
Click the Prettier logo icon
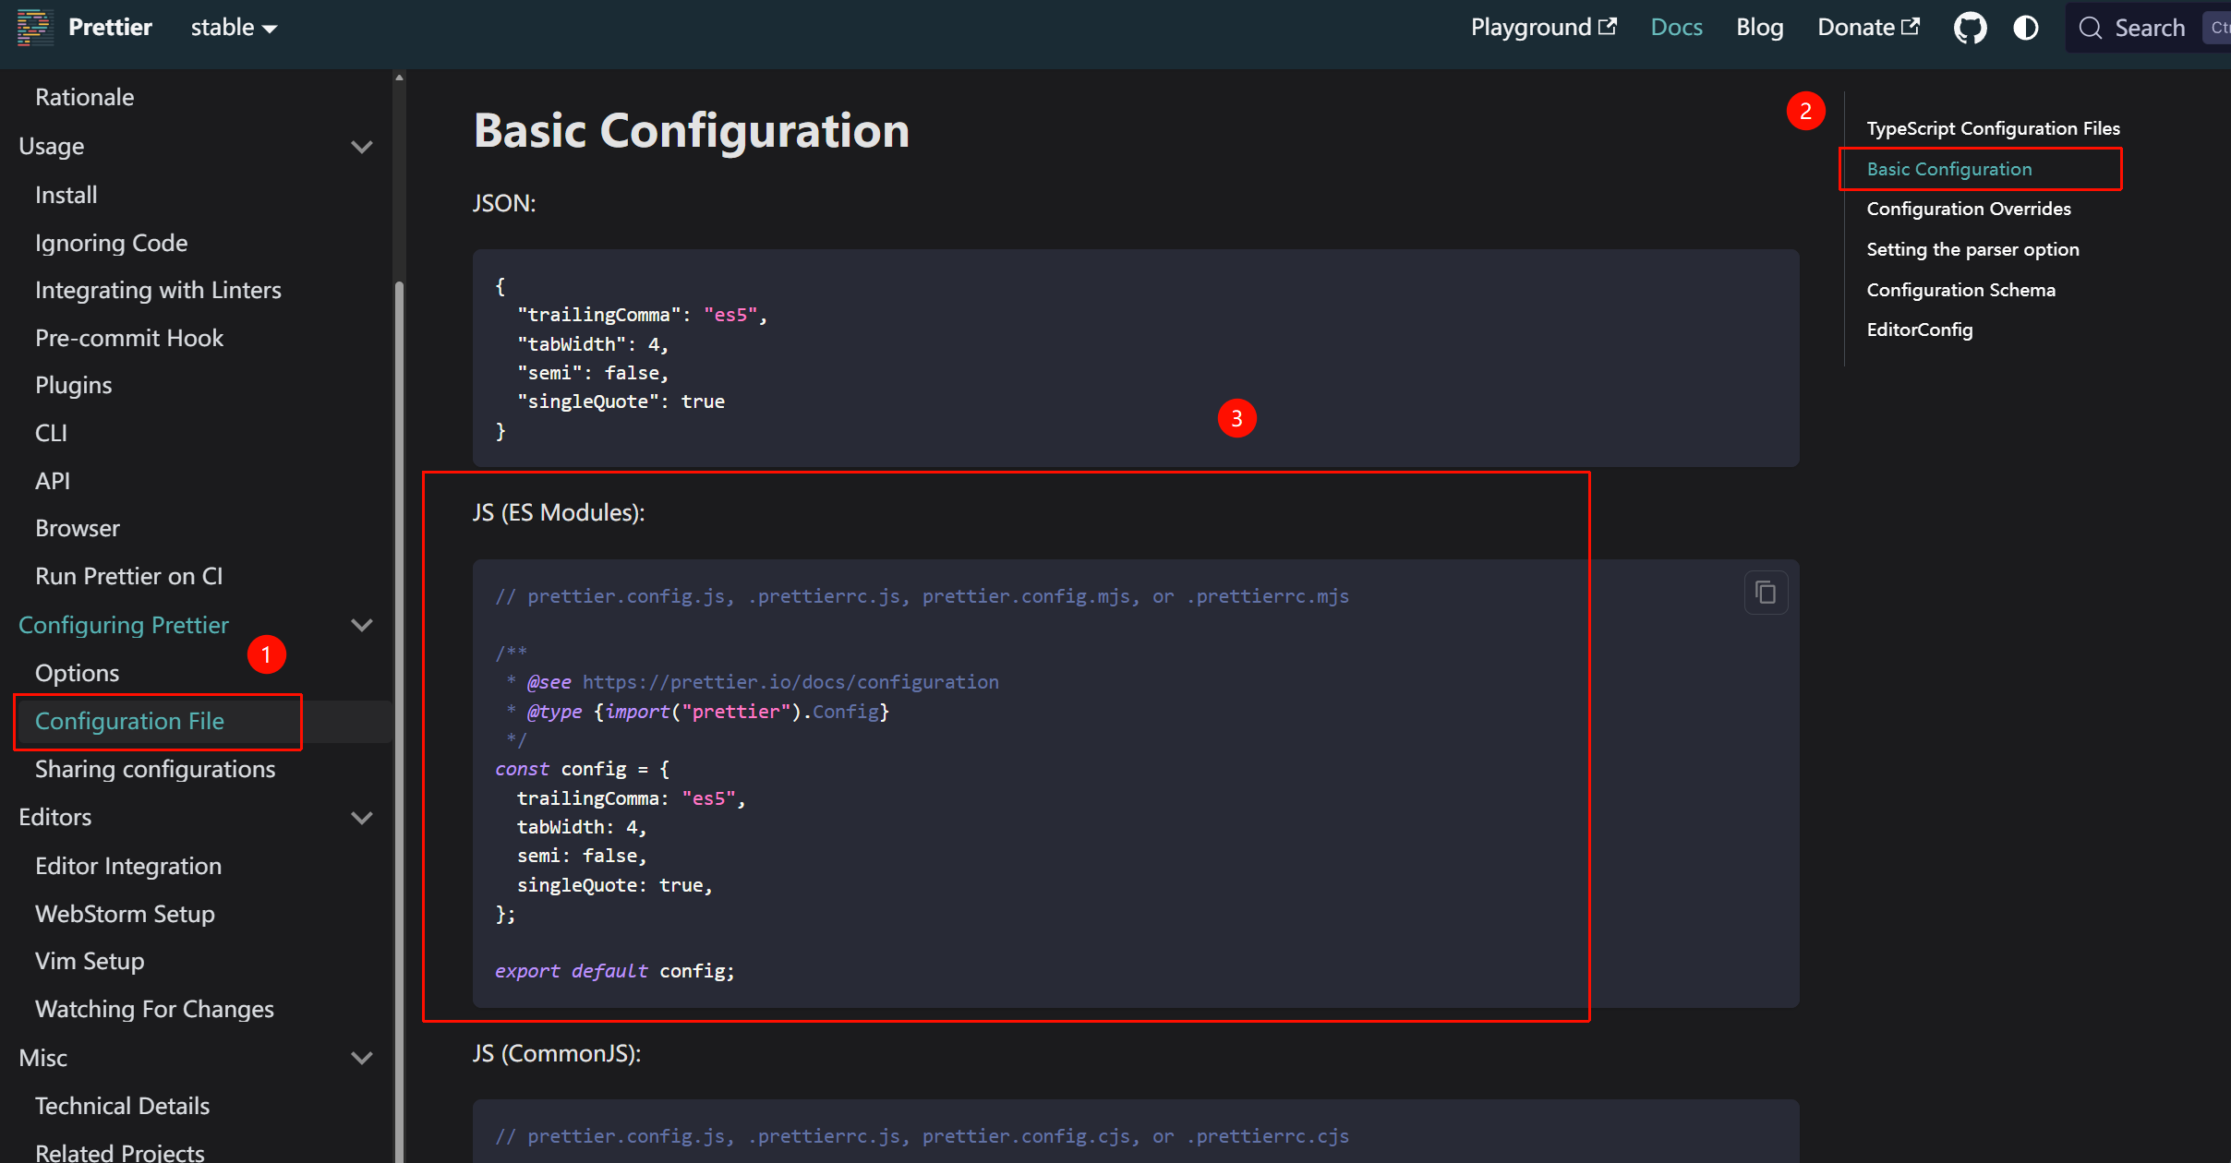coord(35,28)
